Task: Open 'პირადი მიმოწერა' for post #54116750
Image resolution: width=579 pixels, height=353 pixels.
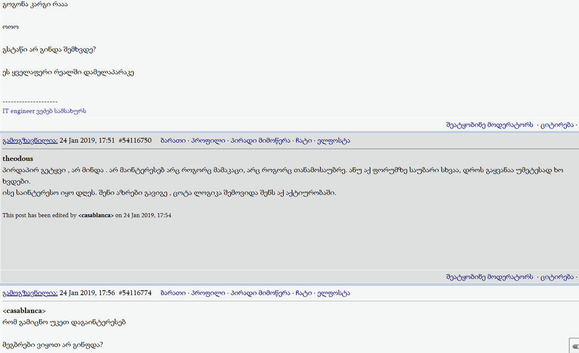Action: click(x=260, y=141)
